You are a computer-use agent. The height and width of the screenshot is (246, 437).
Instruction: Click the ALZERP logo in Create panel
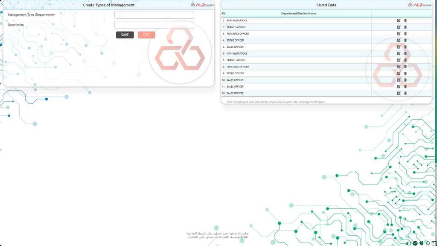click(202, 5)
